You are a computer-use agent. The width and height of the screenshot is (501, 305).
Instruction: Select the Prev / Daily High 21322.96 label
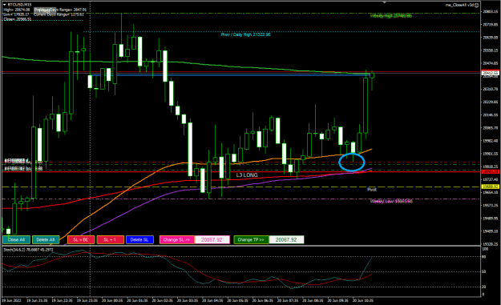246,34
